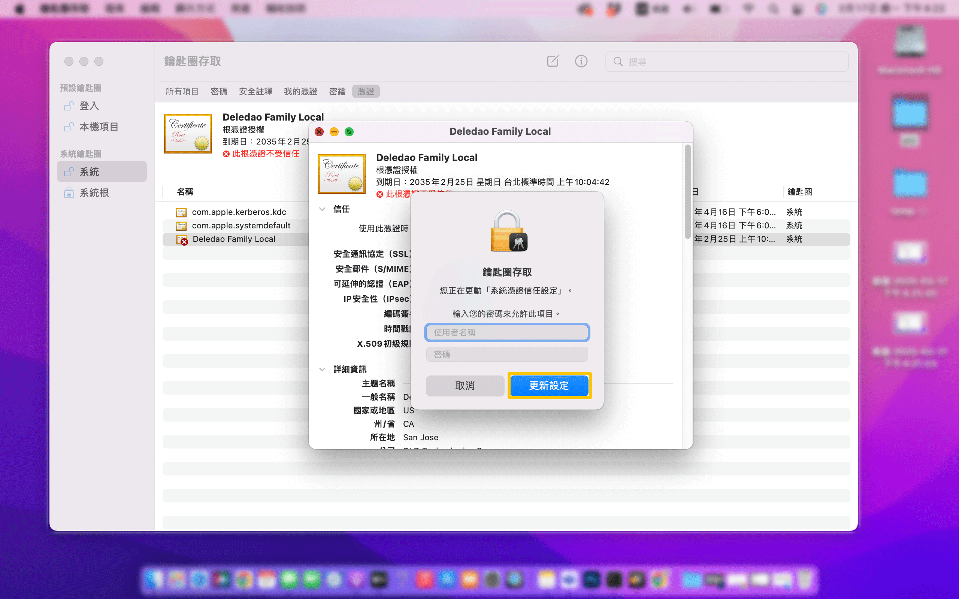This screenshot has height=599, width=959.
Task: Cancel the authentication dialog with 取消
Action: (465, 386)
